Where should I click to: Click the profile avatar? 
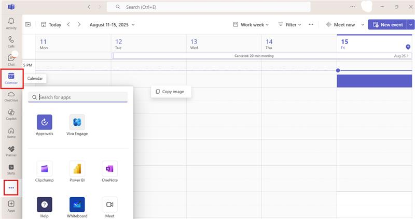[367, 6]
